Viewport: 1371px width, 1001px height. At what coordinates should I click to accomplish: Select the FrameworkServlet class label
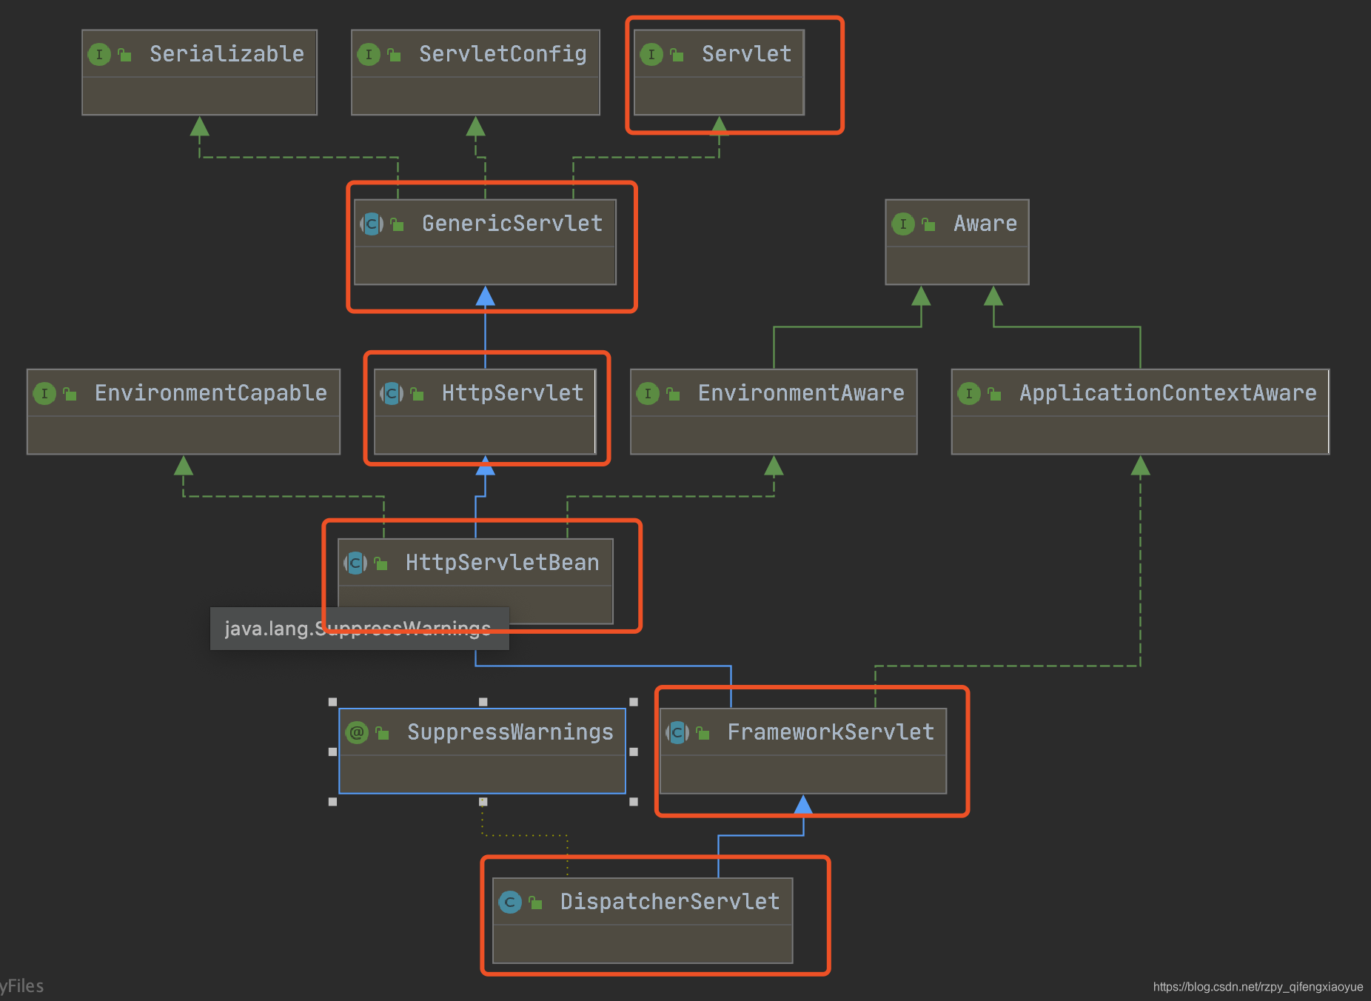[831, 732]
